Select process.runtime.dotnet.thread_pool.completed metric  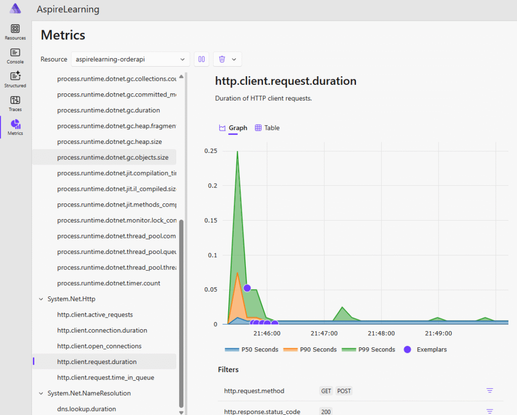click(x=117, y=236)
